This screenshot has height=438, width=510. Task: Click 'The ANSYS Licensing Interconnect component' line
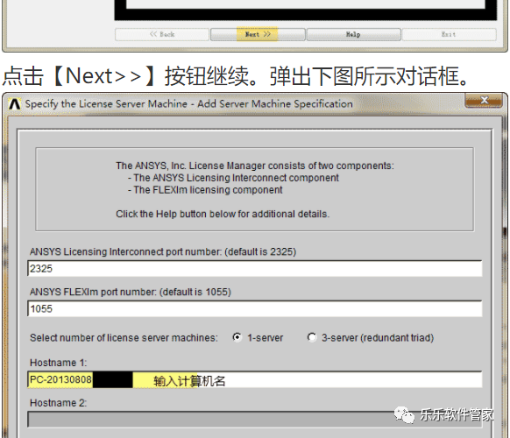coord(233,178)
